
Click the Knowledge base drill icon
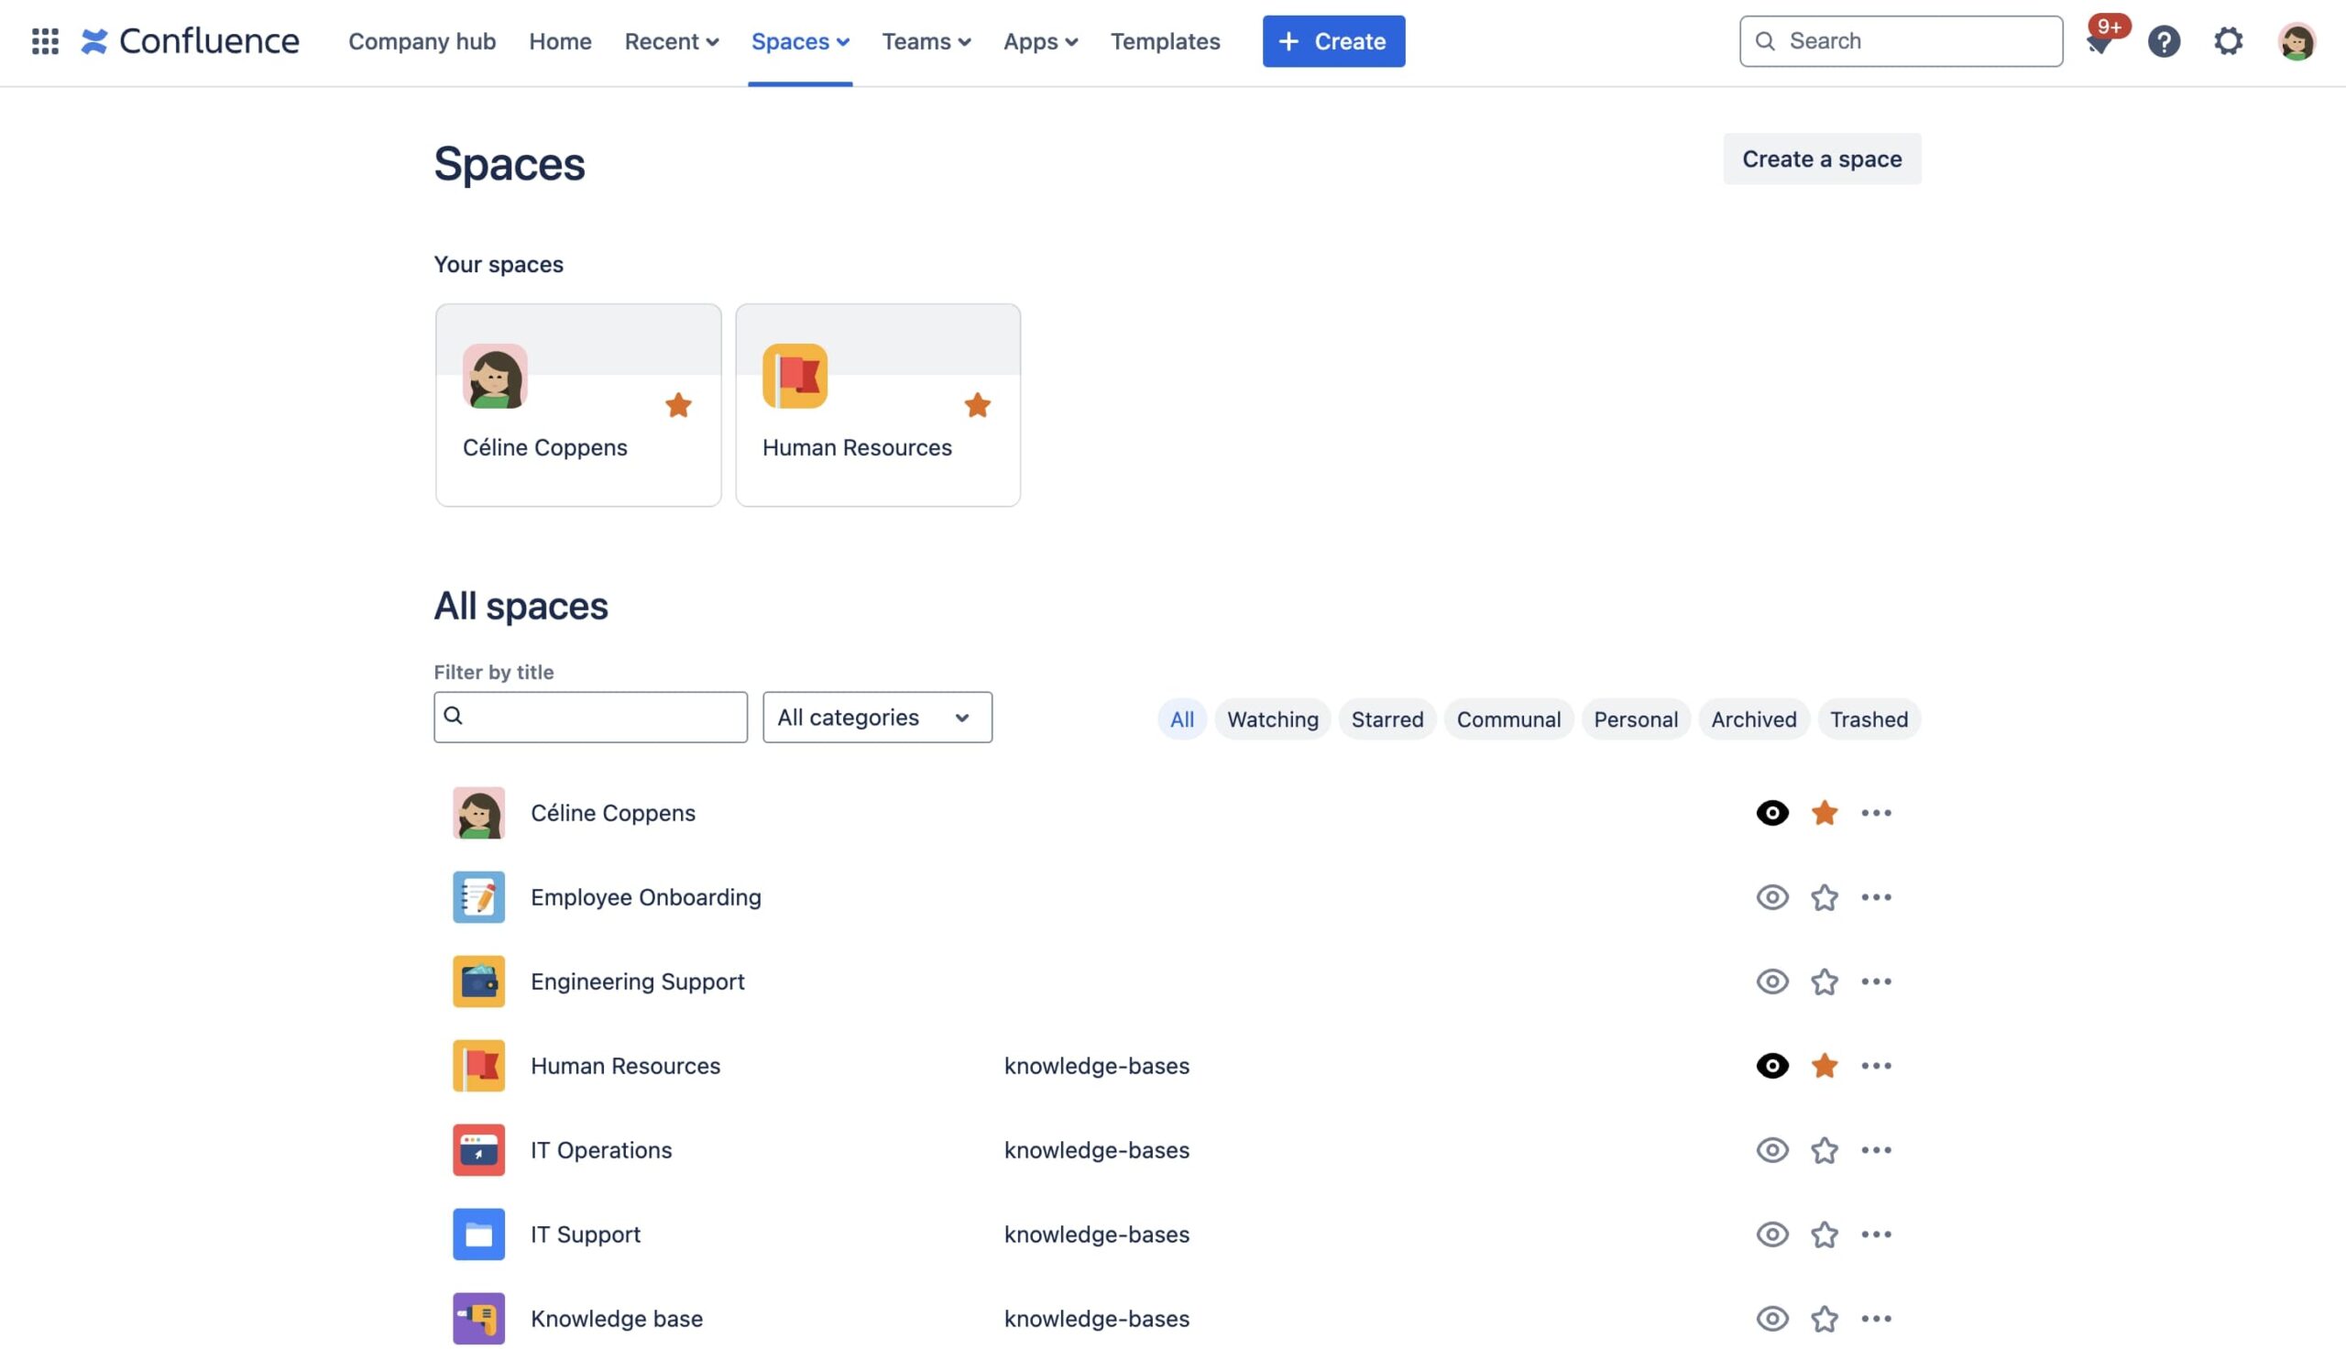[478, 1318]
